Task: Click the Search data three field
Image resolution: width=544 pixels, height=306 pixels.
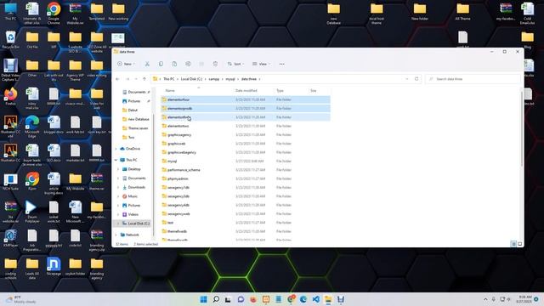Action: pos(473,79)
